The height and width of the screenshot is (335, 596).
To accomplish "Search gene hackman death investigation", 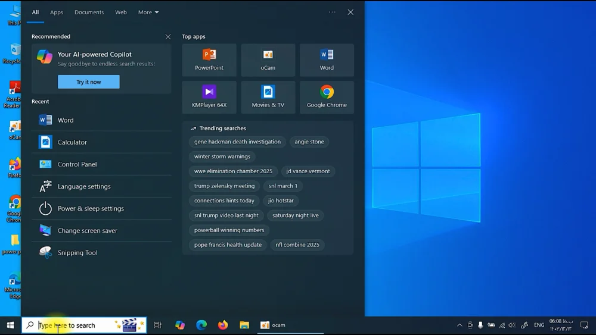I will (237, 142).
